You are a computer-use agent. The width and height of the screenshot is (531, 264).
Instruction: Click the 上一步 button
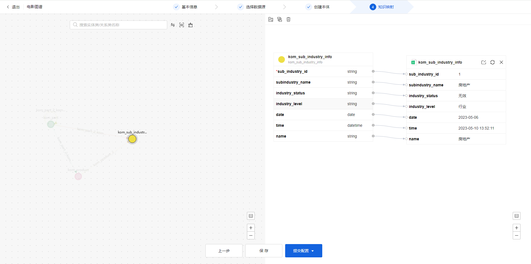(x=224, y=251)
